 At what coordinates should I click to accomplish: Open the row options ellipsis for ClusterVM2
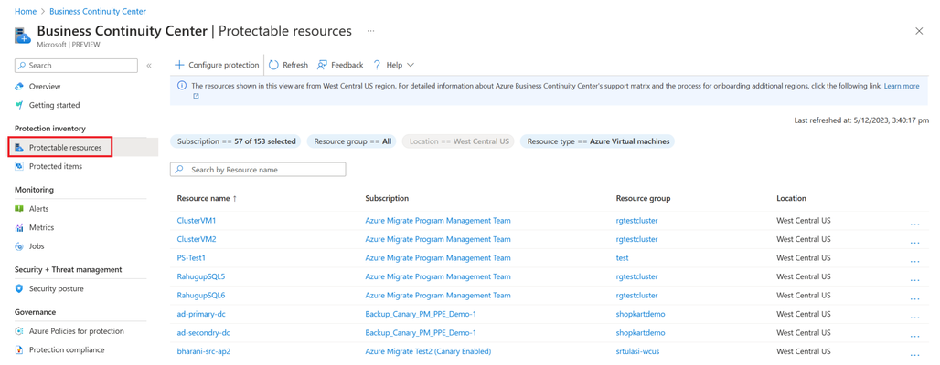pyautogui.click(x=914, y=243)
